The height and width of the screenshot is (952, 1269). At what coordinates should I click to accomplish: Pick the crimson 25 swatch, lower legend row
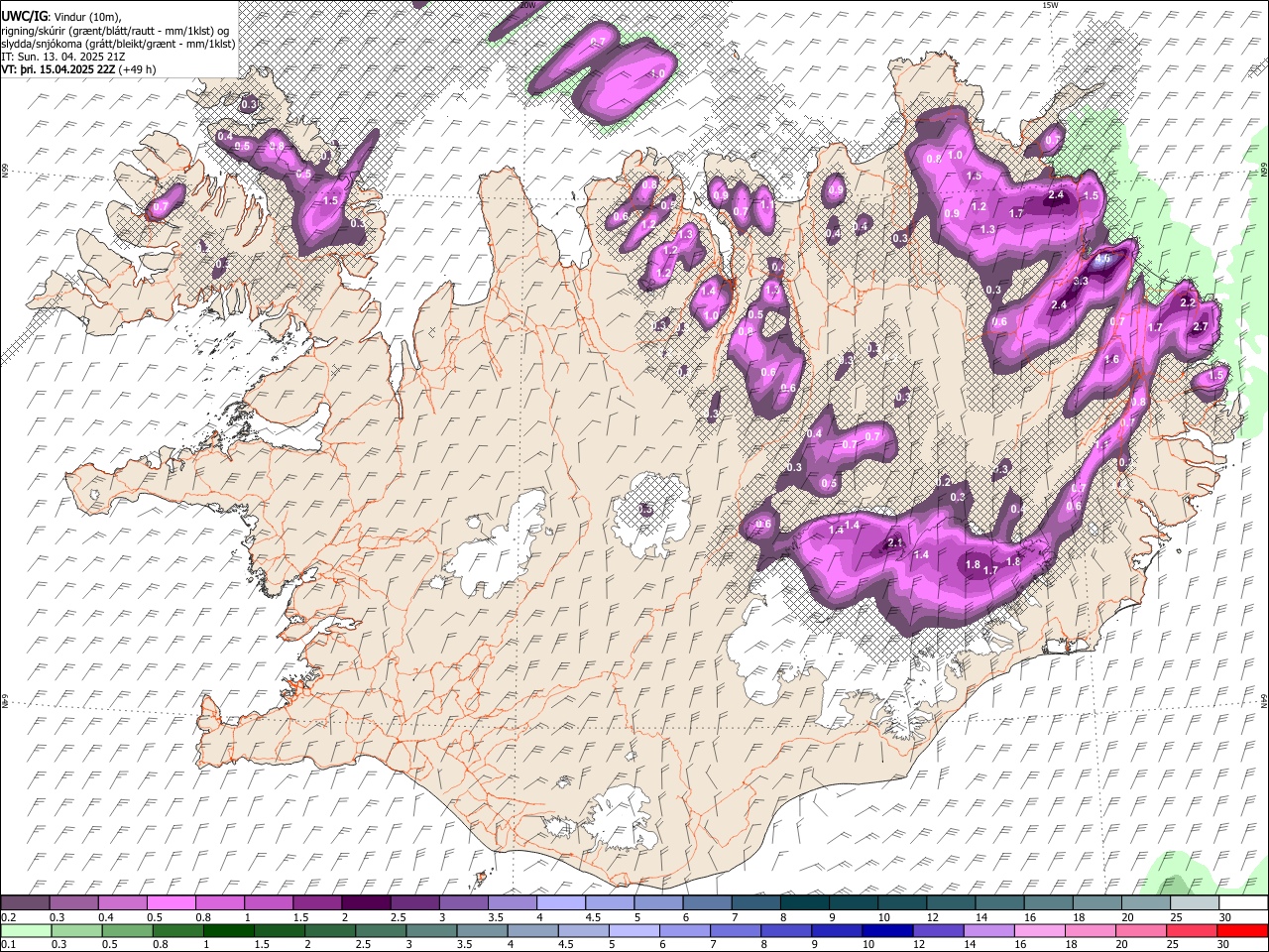[1191, 930]
